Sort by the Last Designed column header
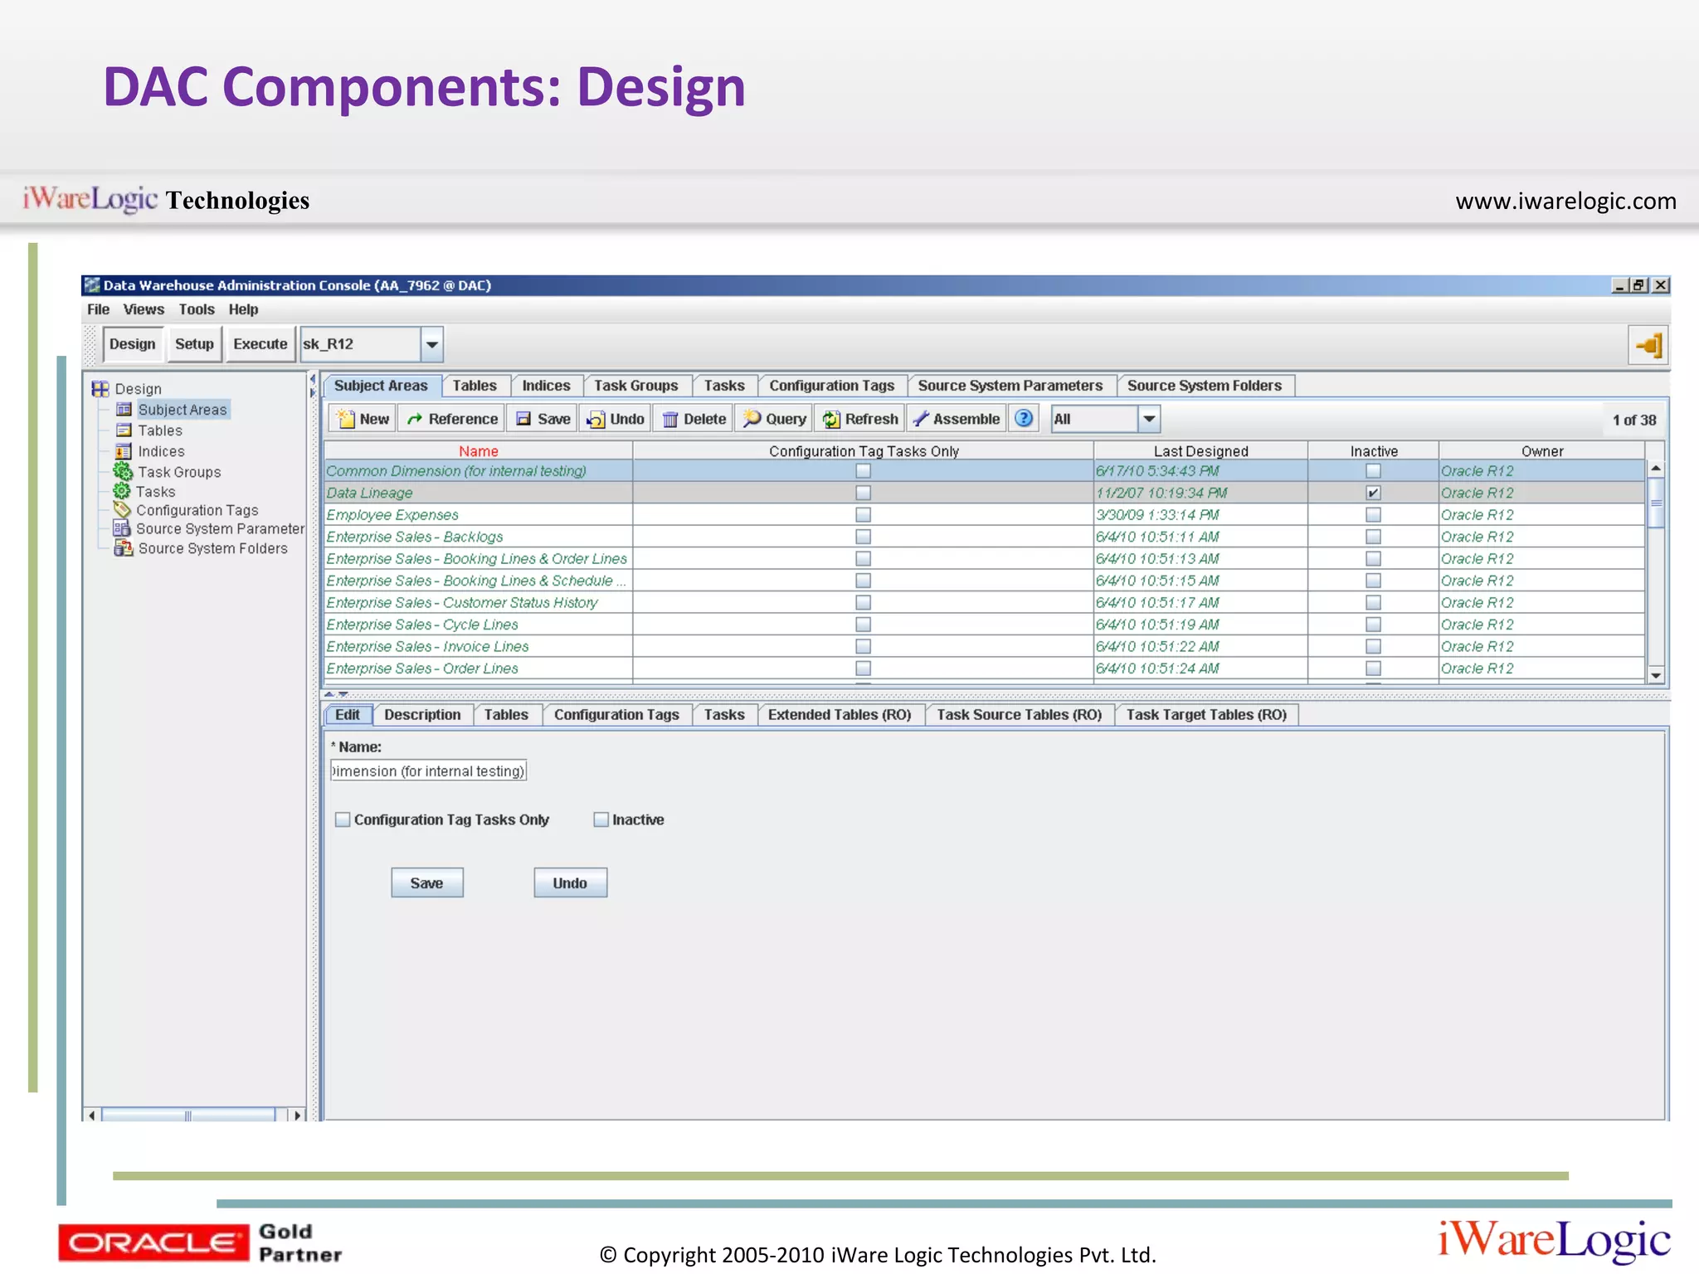The width and height of the screenshot is (1699, 1274). [x=1200, y=451]
